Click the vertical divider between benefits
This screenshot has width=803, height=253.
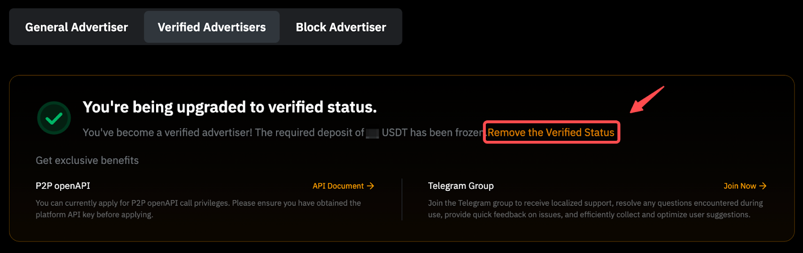[402, 199]
